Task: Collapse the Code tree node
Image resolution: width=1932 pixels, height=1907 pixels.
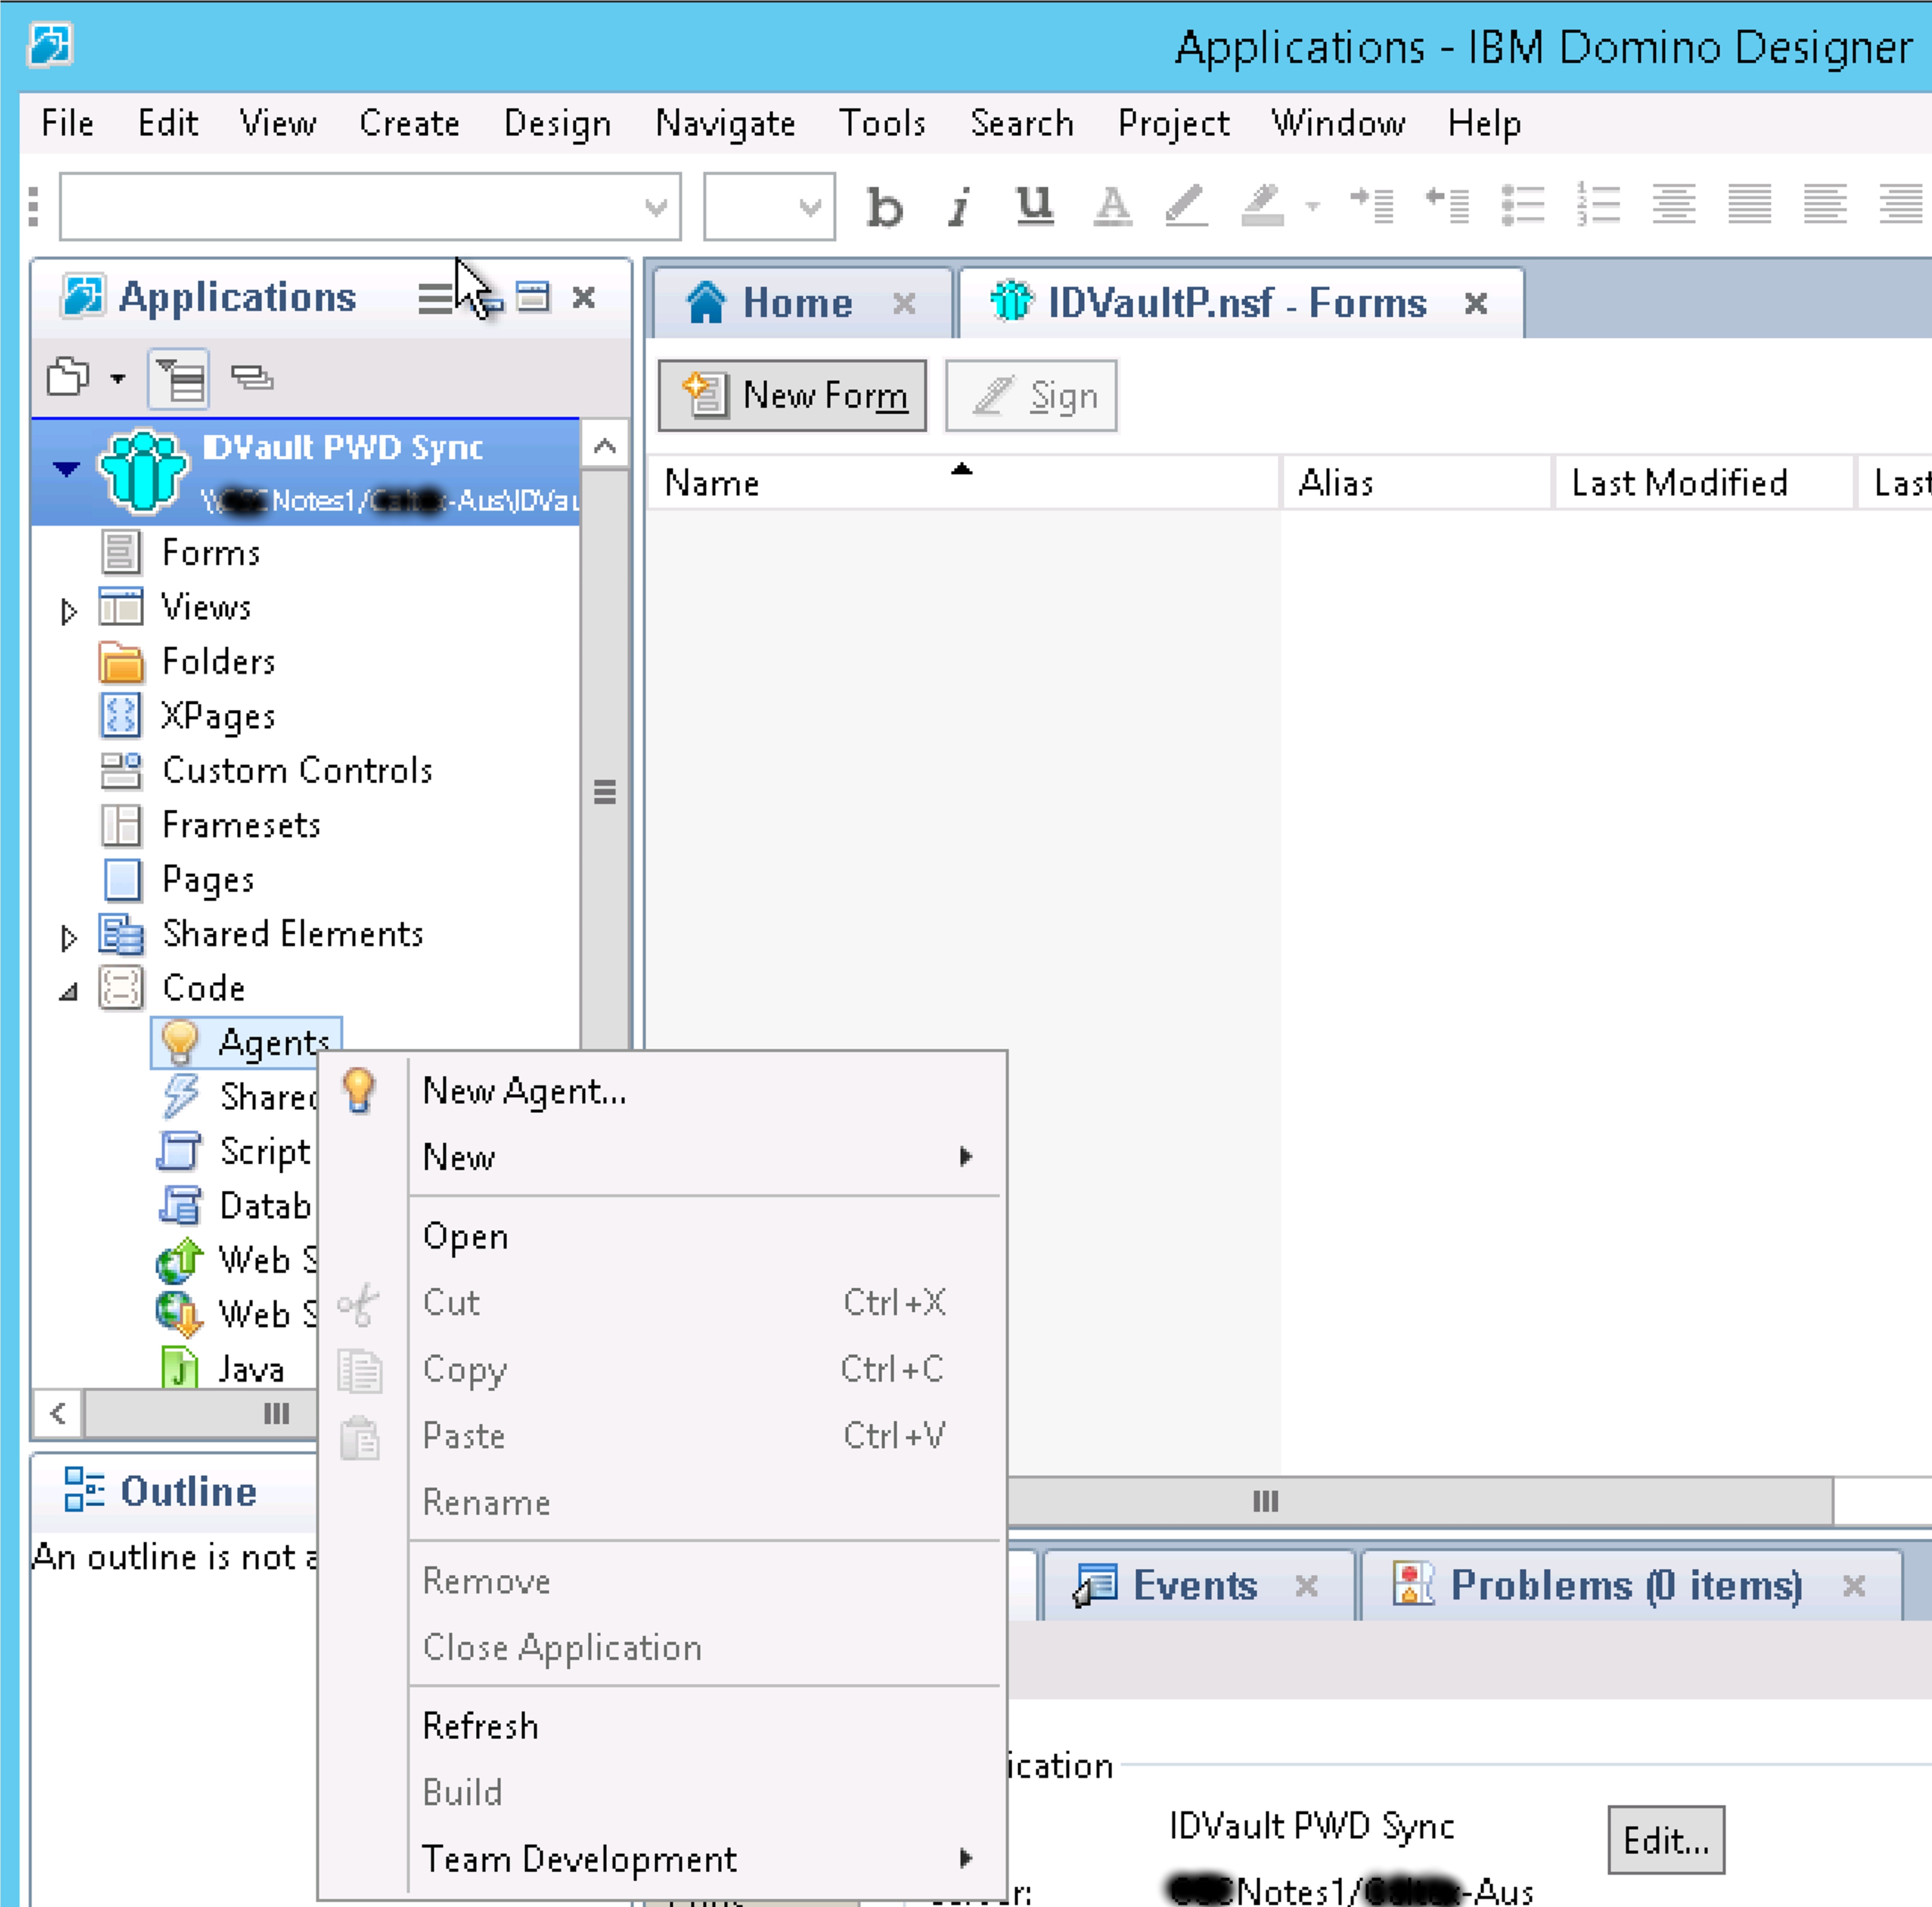Action: pos(68,992)
